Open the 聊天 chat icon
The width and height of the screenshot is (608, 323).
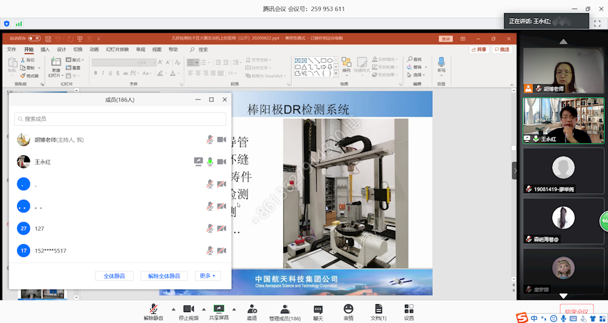point(318,309)
